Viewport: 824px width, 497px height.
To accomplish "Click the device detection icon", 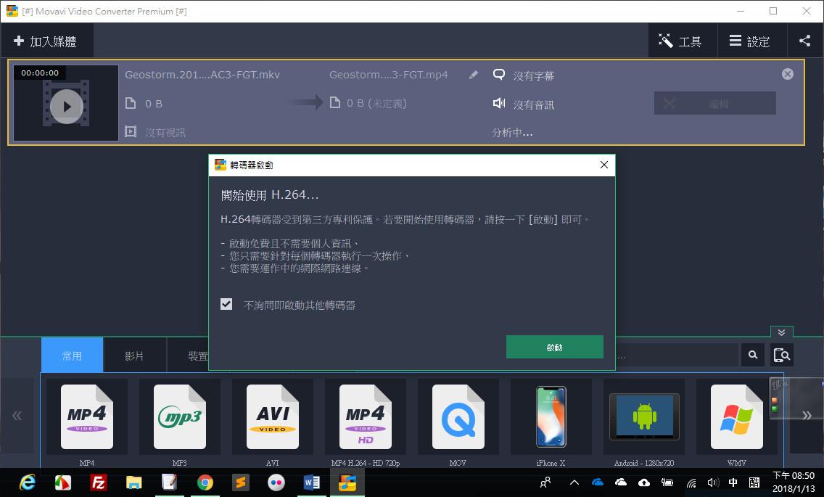I will [781, 355].
